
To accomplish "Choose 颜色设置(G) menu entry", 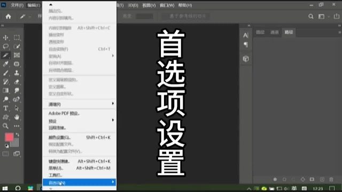I will pyautogui.click(x=80, y=138).
